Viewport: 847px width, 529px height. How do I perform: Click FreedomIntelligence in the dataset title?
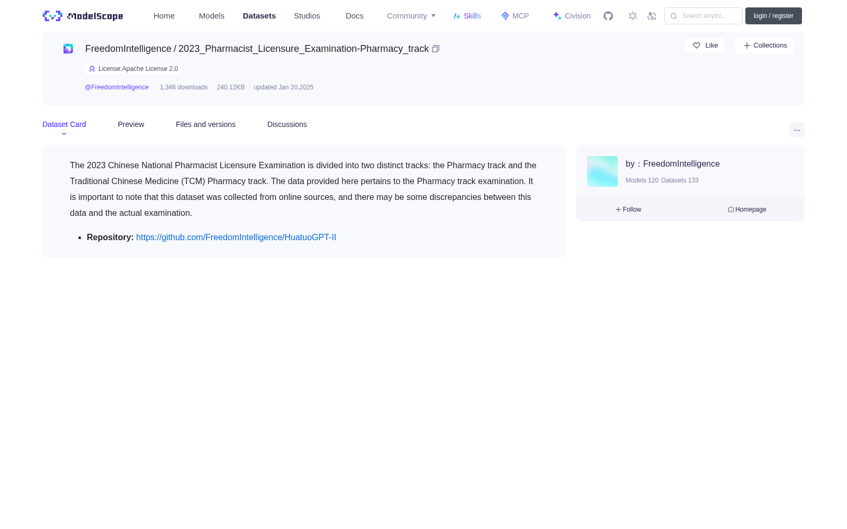(x=128, y=49)
